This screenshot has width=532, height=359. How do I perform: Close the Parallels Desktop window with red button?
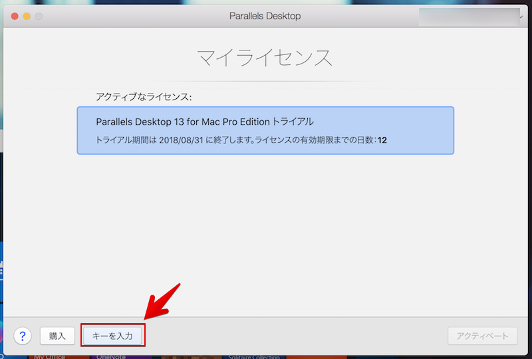(x=14, y=16)
